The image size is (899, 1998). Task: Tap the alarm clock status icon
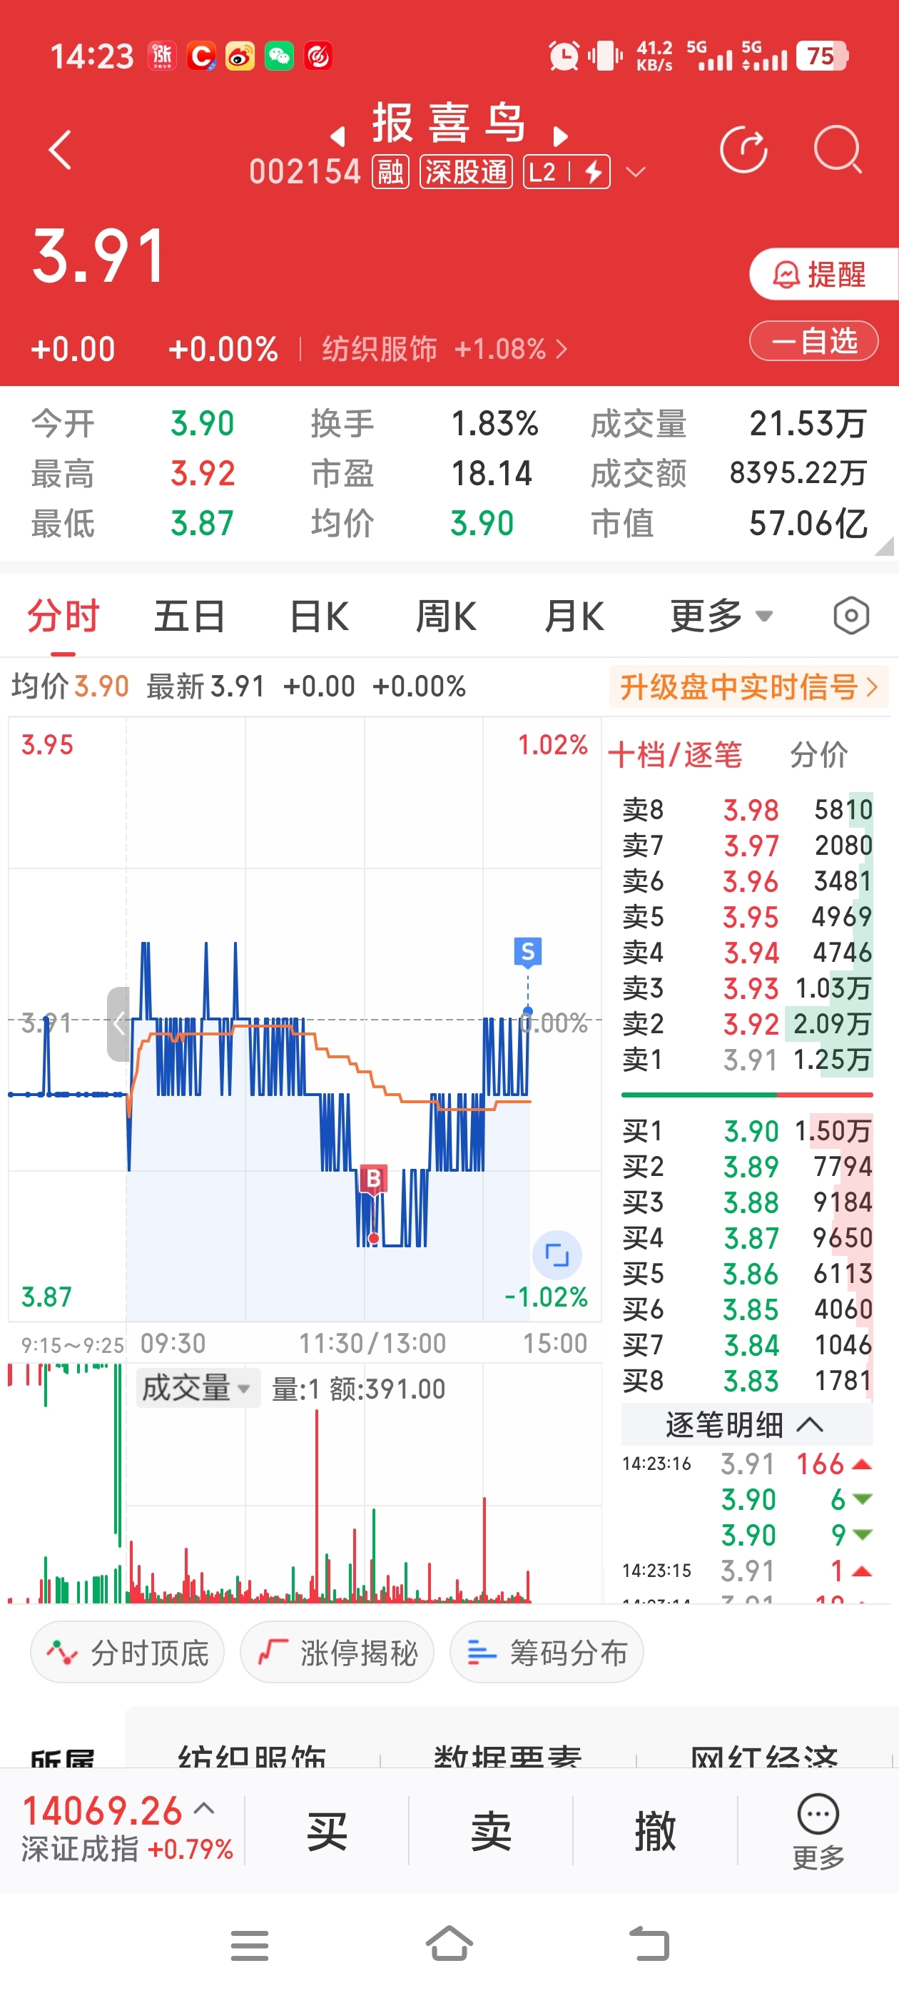click(x=563, y=56)
